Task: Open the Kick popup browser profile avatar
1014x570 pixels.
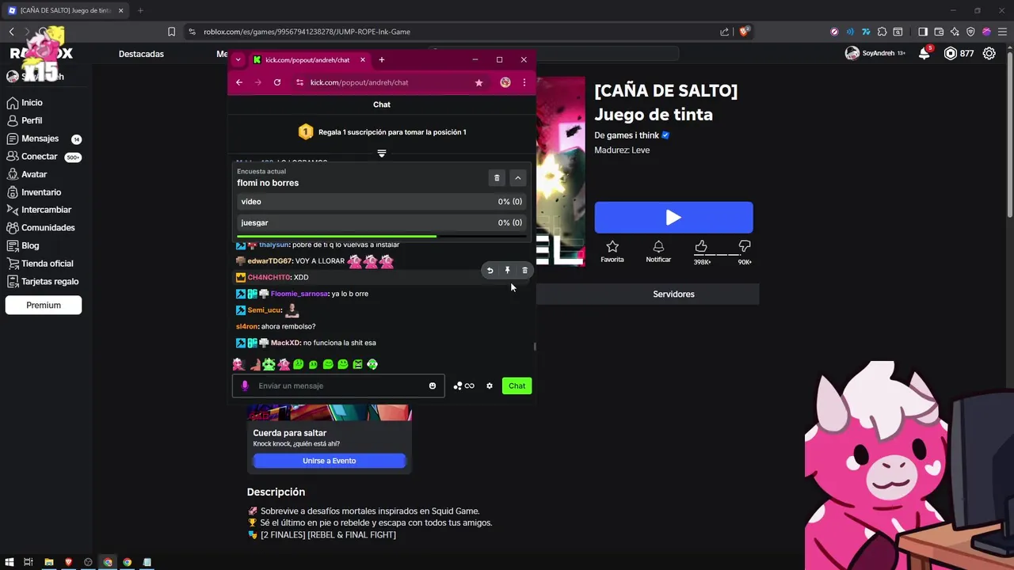Action: [x=505, y=82]
